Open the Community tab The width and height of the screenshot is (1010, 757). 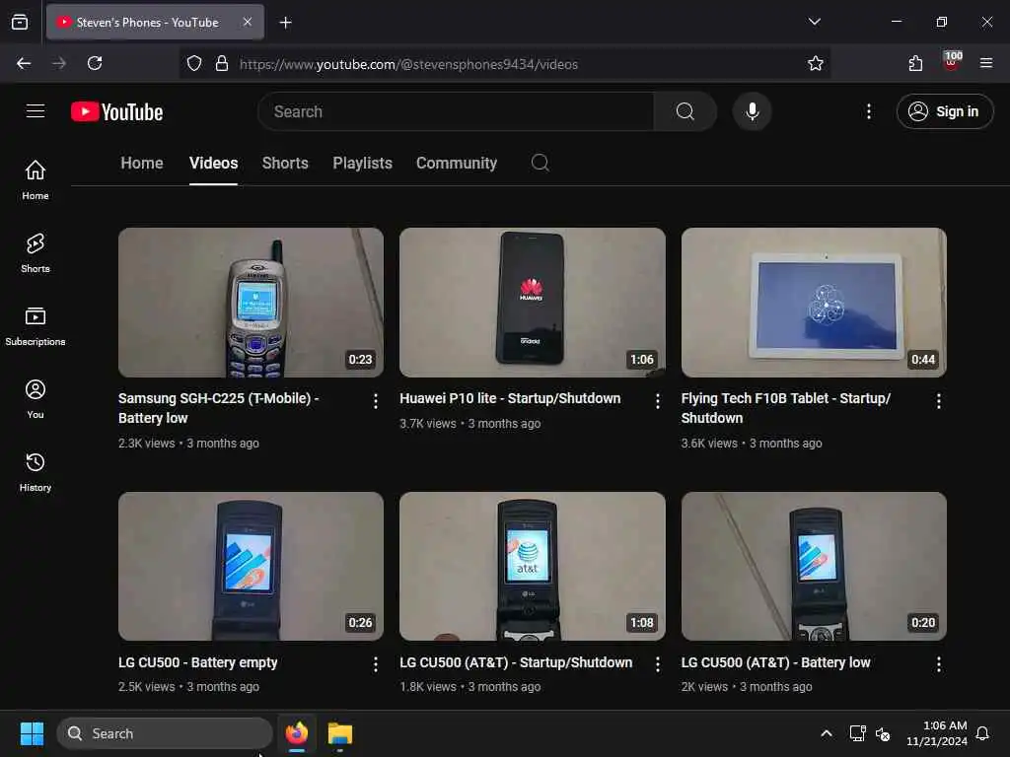point(456,163)
